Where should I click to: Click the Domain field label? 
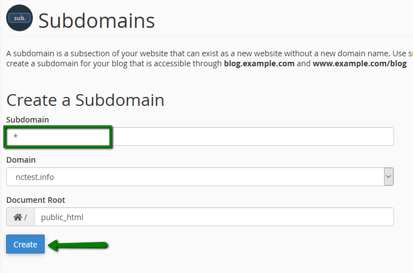pos(21,160)
